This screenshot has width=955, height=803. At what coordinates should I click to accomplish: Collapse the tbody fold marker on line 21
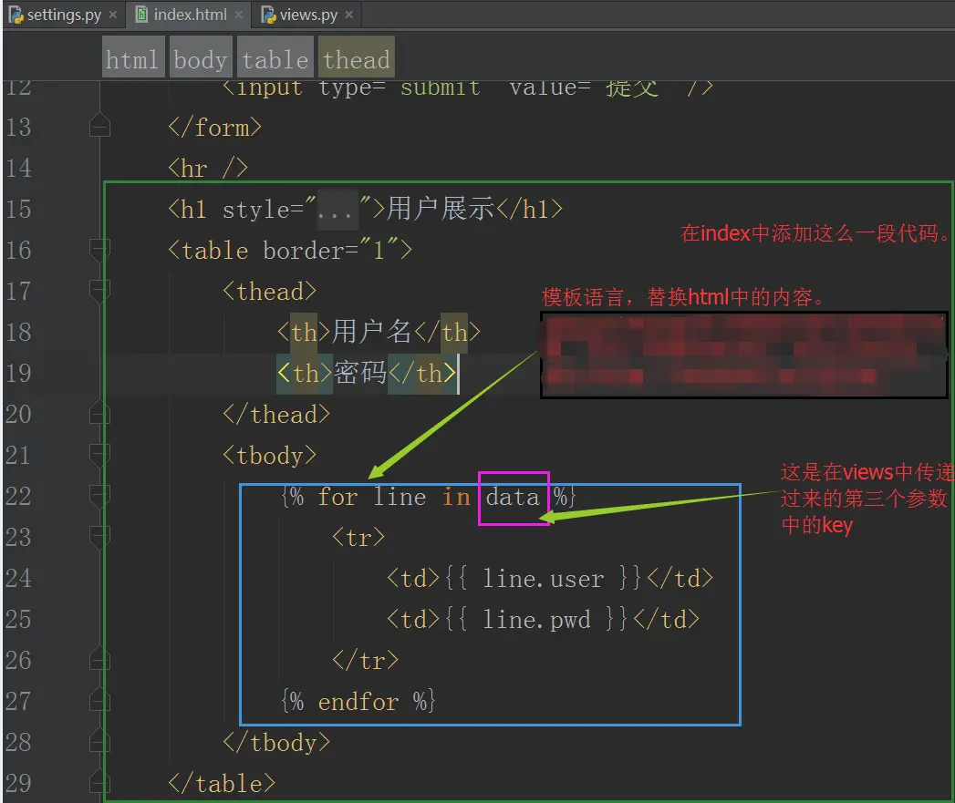99,456
